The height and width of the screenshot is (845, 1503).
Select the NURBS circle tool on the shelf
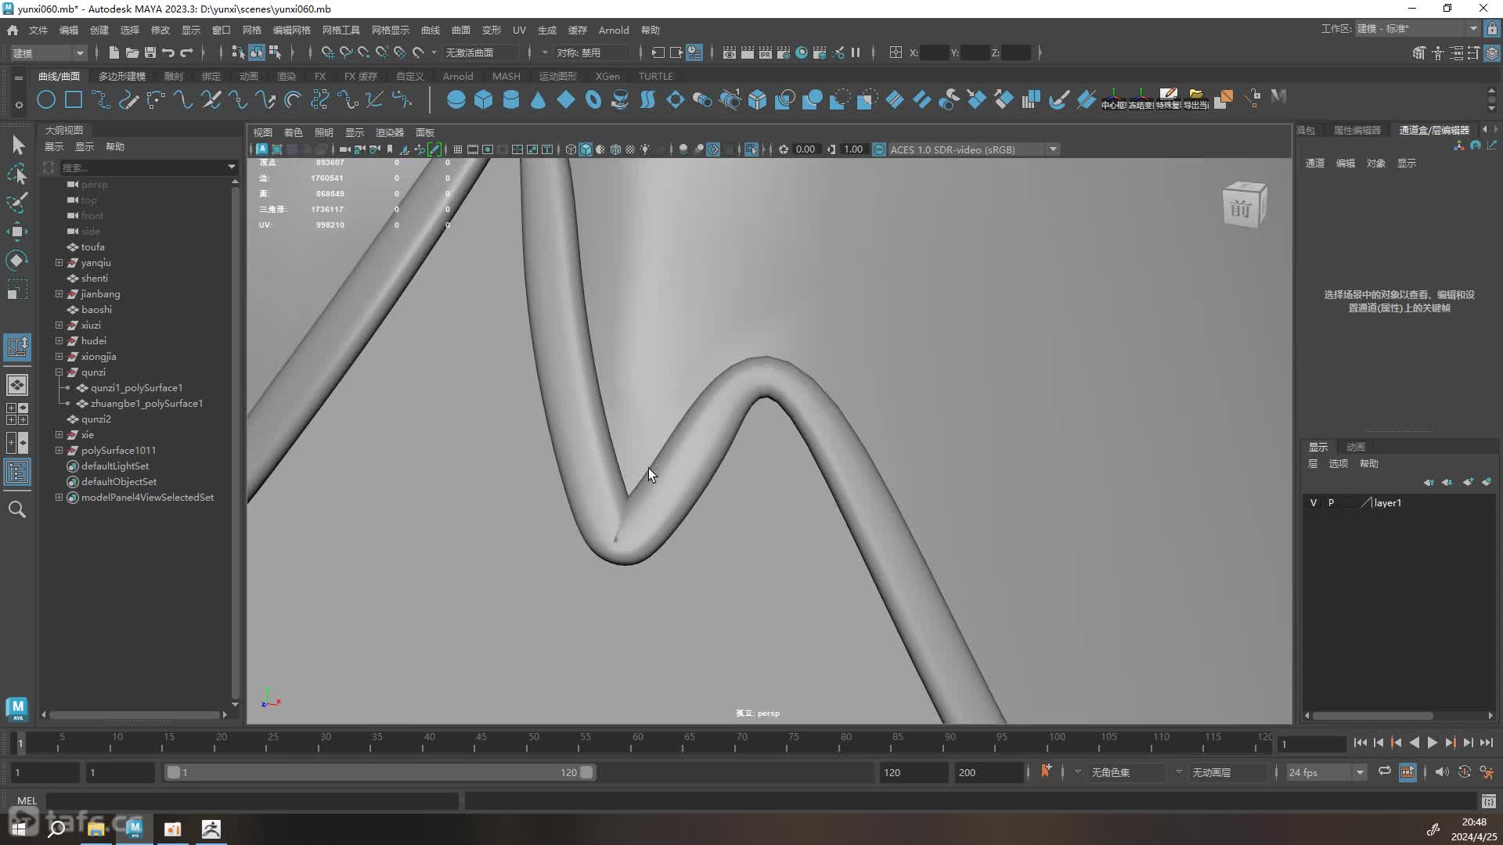click(x=46, y=99)
